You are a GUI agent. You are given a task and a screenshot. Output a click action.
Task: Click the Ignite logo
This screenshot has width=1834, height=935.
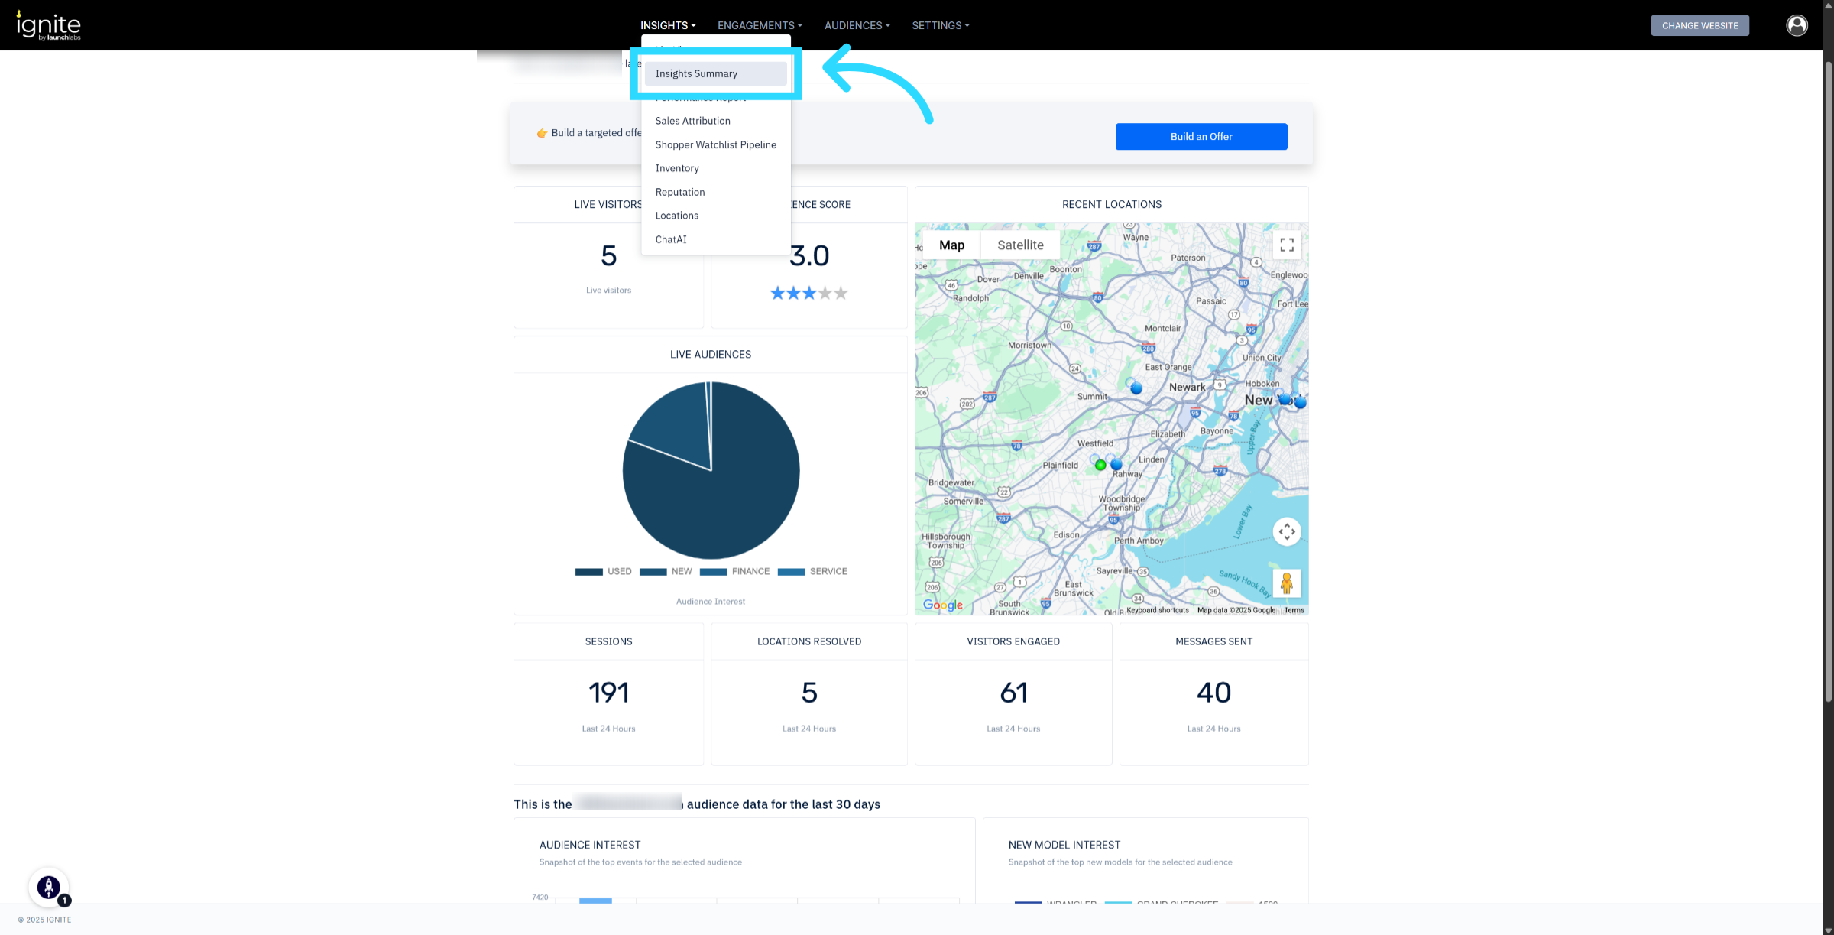[x=49, y=25]
